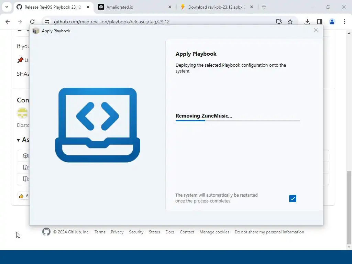Click Do not share my personal information
This screenshot has height=264, width=352.
coord(269,232)
